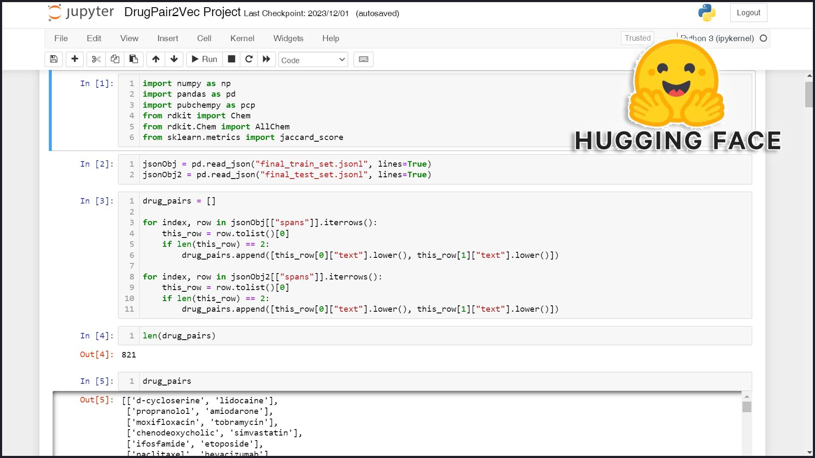Copy selected cells using the copy icon
Viewport: 815px width, 458px height.
(115, 59)
